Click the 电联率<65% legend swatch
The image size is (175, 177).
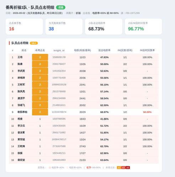67,167
